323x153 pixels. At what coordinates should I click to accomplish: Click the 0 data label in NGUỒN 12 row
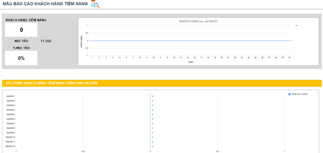153,146
